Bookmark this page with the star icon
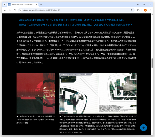This screenshot has width=155, height=137. (x=131, y=10)
